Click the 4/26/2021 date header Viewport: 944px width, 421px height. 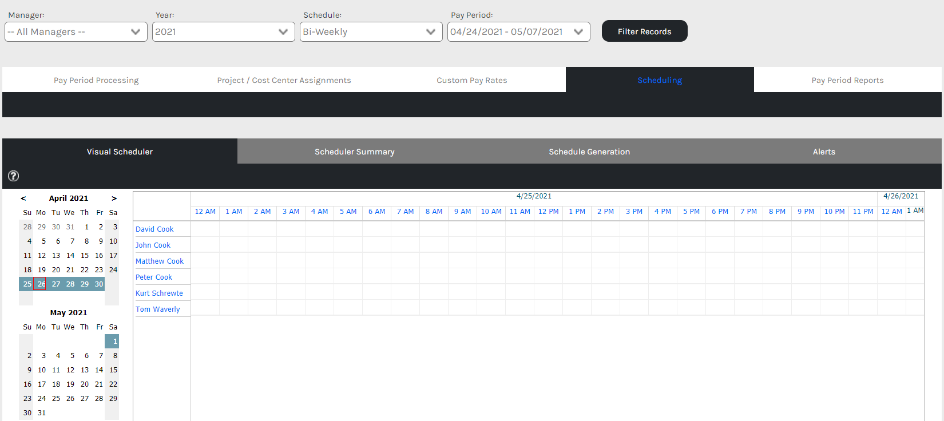click(x=901, y=196)
